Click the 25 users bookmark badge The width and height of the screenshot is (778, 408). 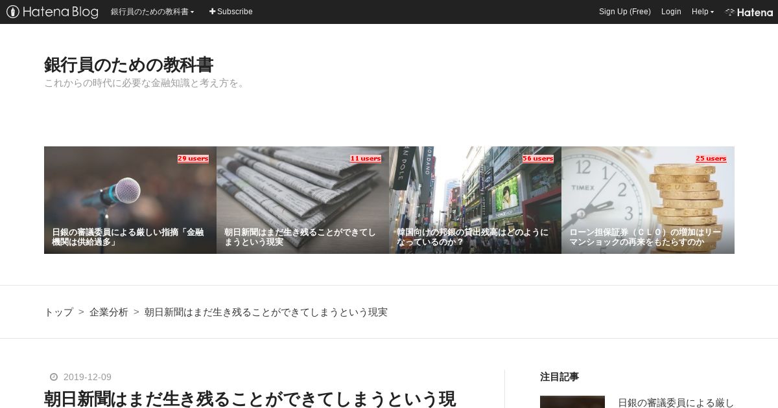711,159
